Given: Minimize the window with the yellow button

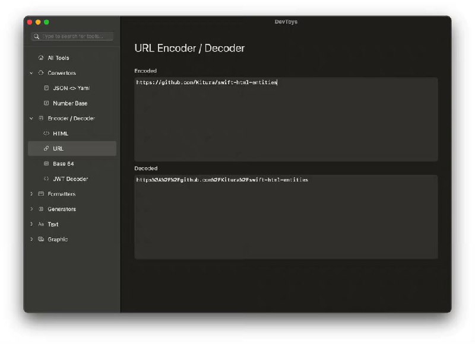Looking at the screenshot, I should 38,22.
